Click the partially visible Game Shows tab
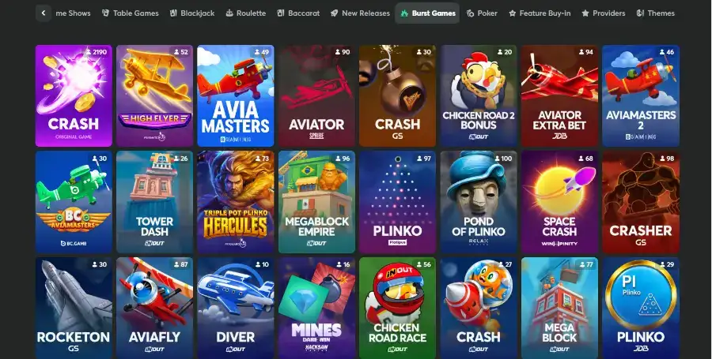This screenshot has width=712, height=359. [x=73, y=13]
